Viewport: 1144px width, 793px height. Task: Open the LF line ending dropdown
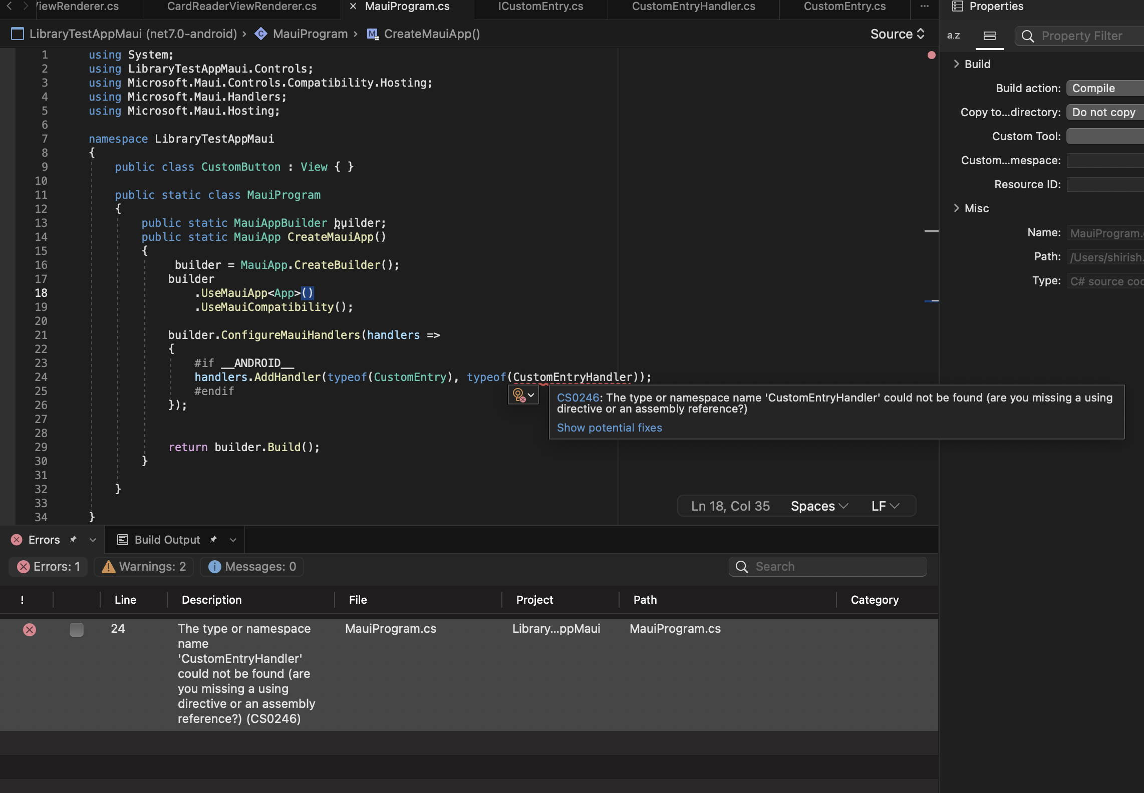(885, 506)
